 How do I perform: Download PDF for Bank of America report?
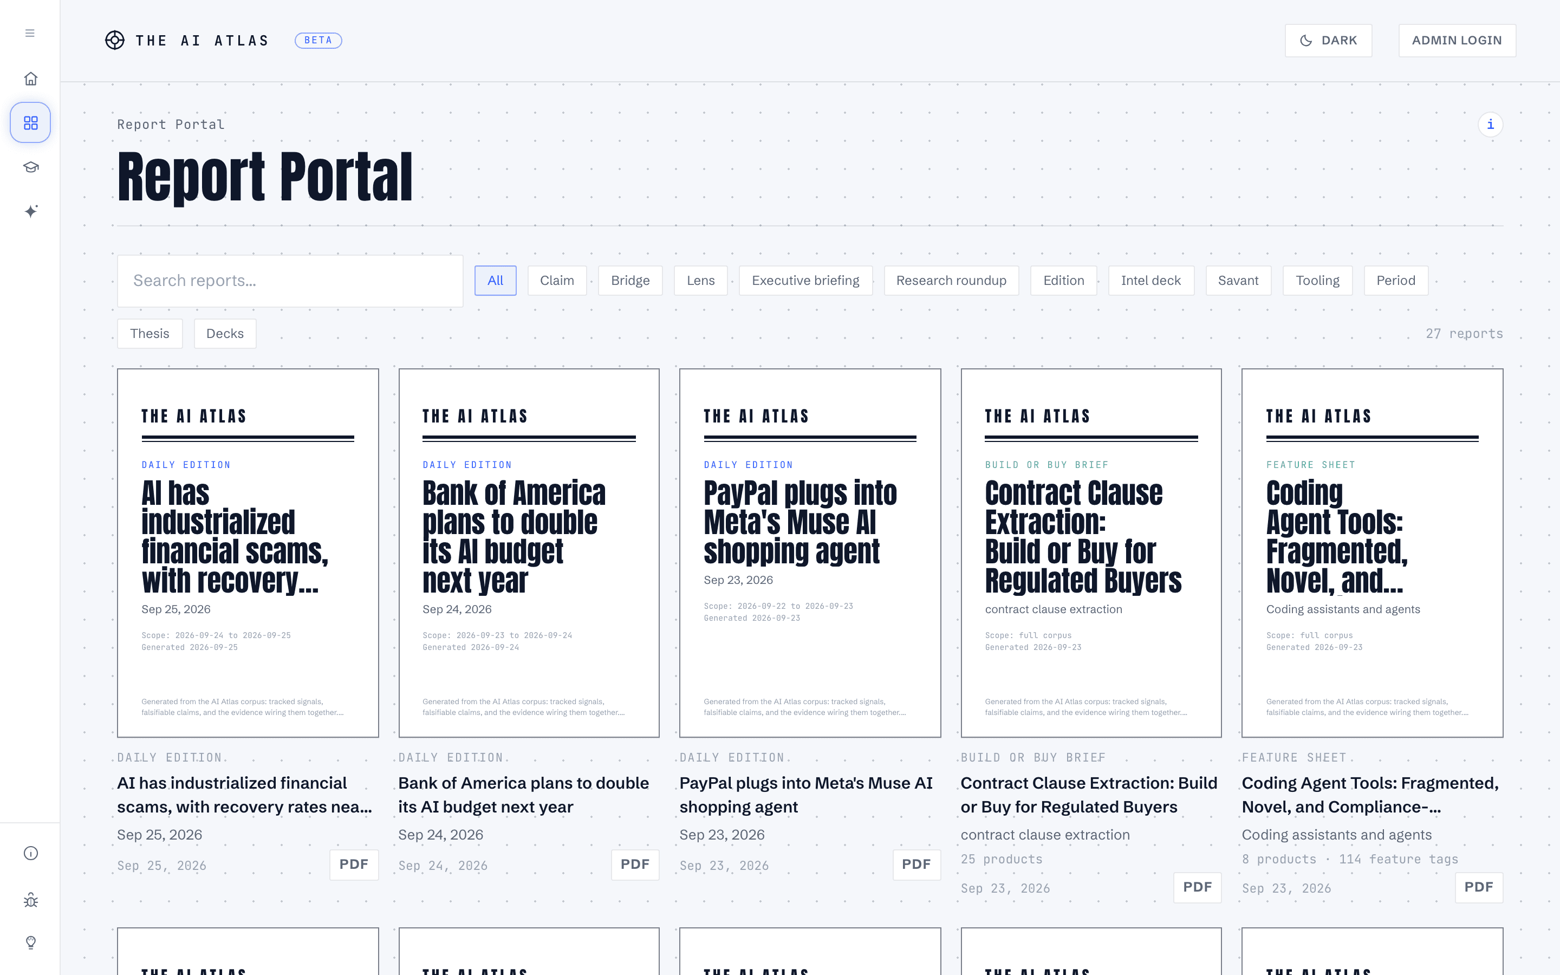point(635,864)
